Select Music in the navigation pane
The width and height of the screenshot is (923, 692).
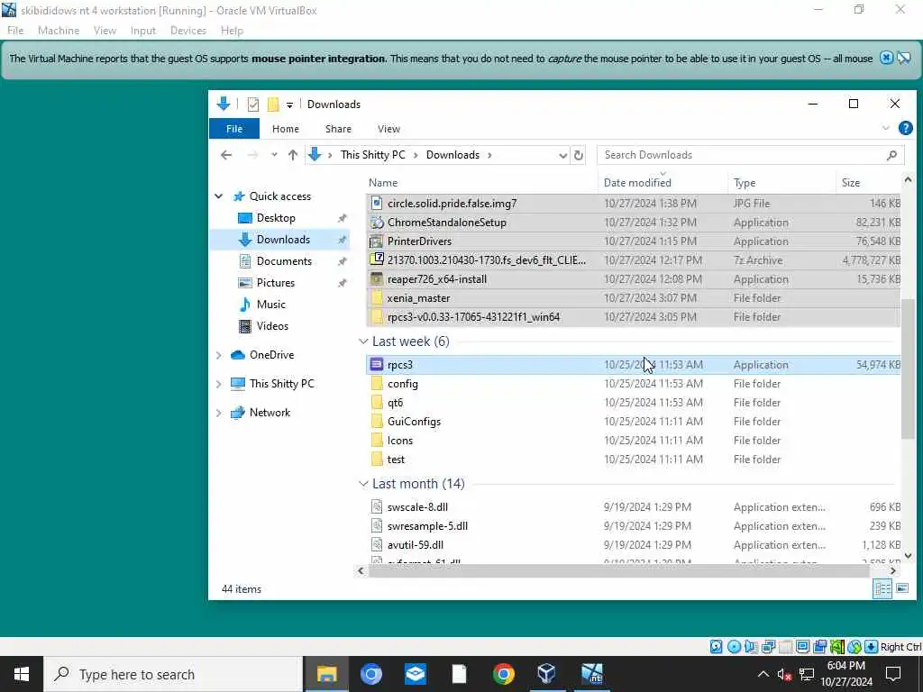pyautogui.click(x=270, y=305)
